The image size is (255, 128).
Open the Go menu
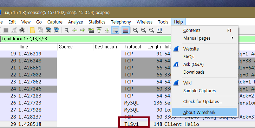click(x=39, y=22)
